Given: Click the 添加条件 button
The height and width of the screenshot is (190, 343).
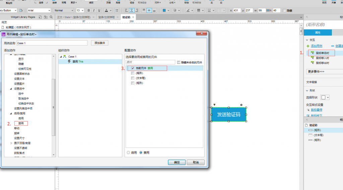Looking at the screenshot, I should click(x=99, y=43).
